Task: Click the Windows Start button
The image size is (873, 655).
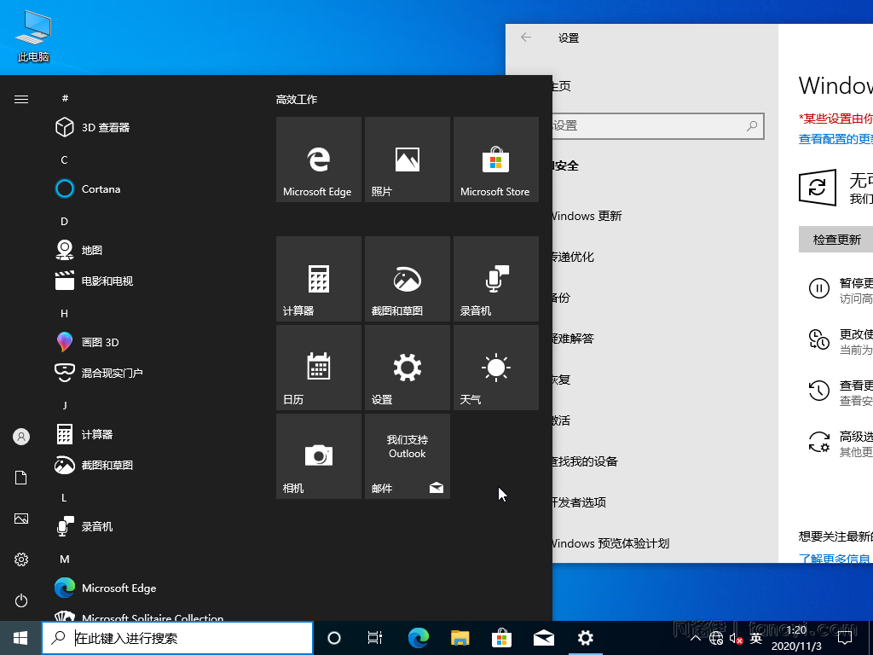Action: [20, 638]
